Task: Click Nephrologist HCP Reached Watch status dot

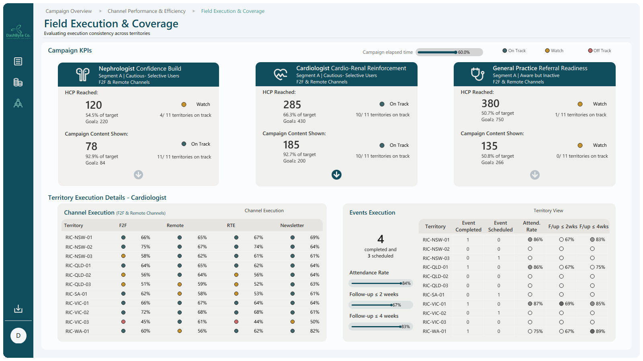Action: [x=184, y=104]
